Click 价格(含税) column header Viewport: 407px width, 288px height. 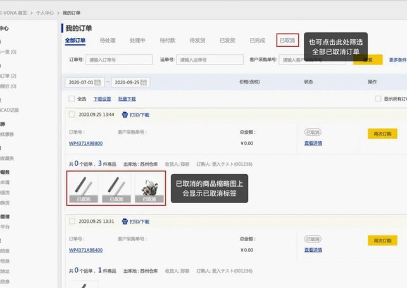coord(249,82)
